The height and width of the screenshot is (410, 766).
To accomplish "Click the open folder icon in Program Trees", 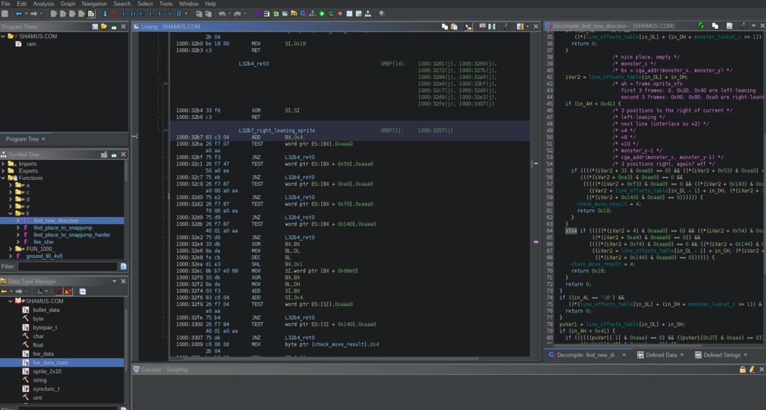I will point(104,27).
